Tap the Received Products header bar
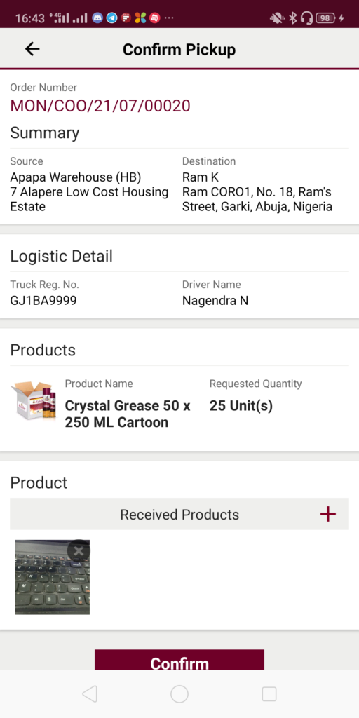This screenshot has height=718, width=359. coord(179,514)
